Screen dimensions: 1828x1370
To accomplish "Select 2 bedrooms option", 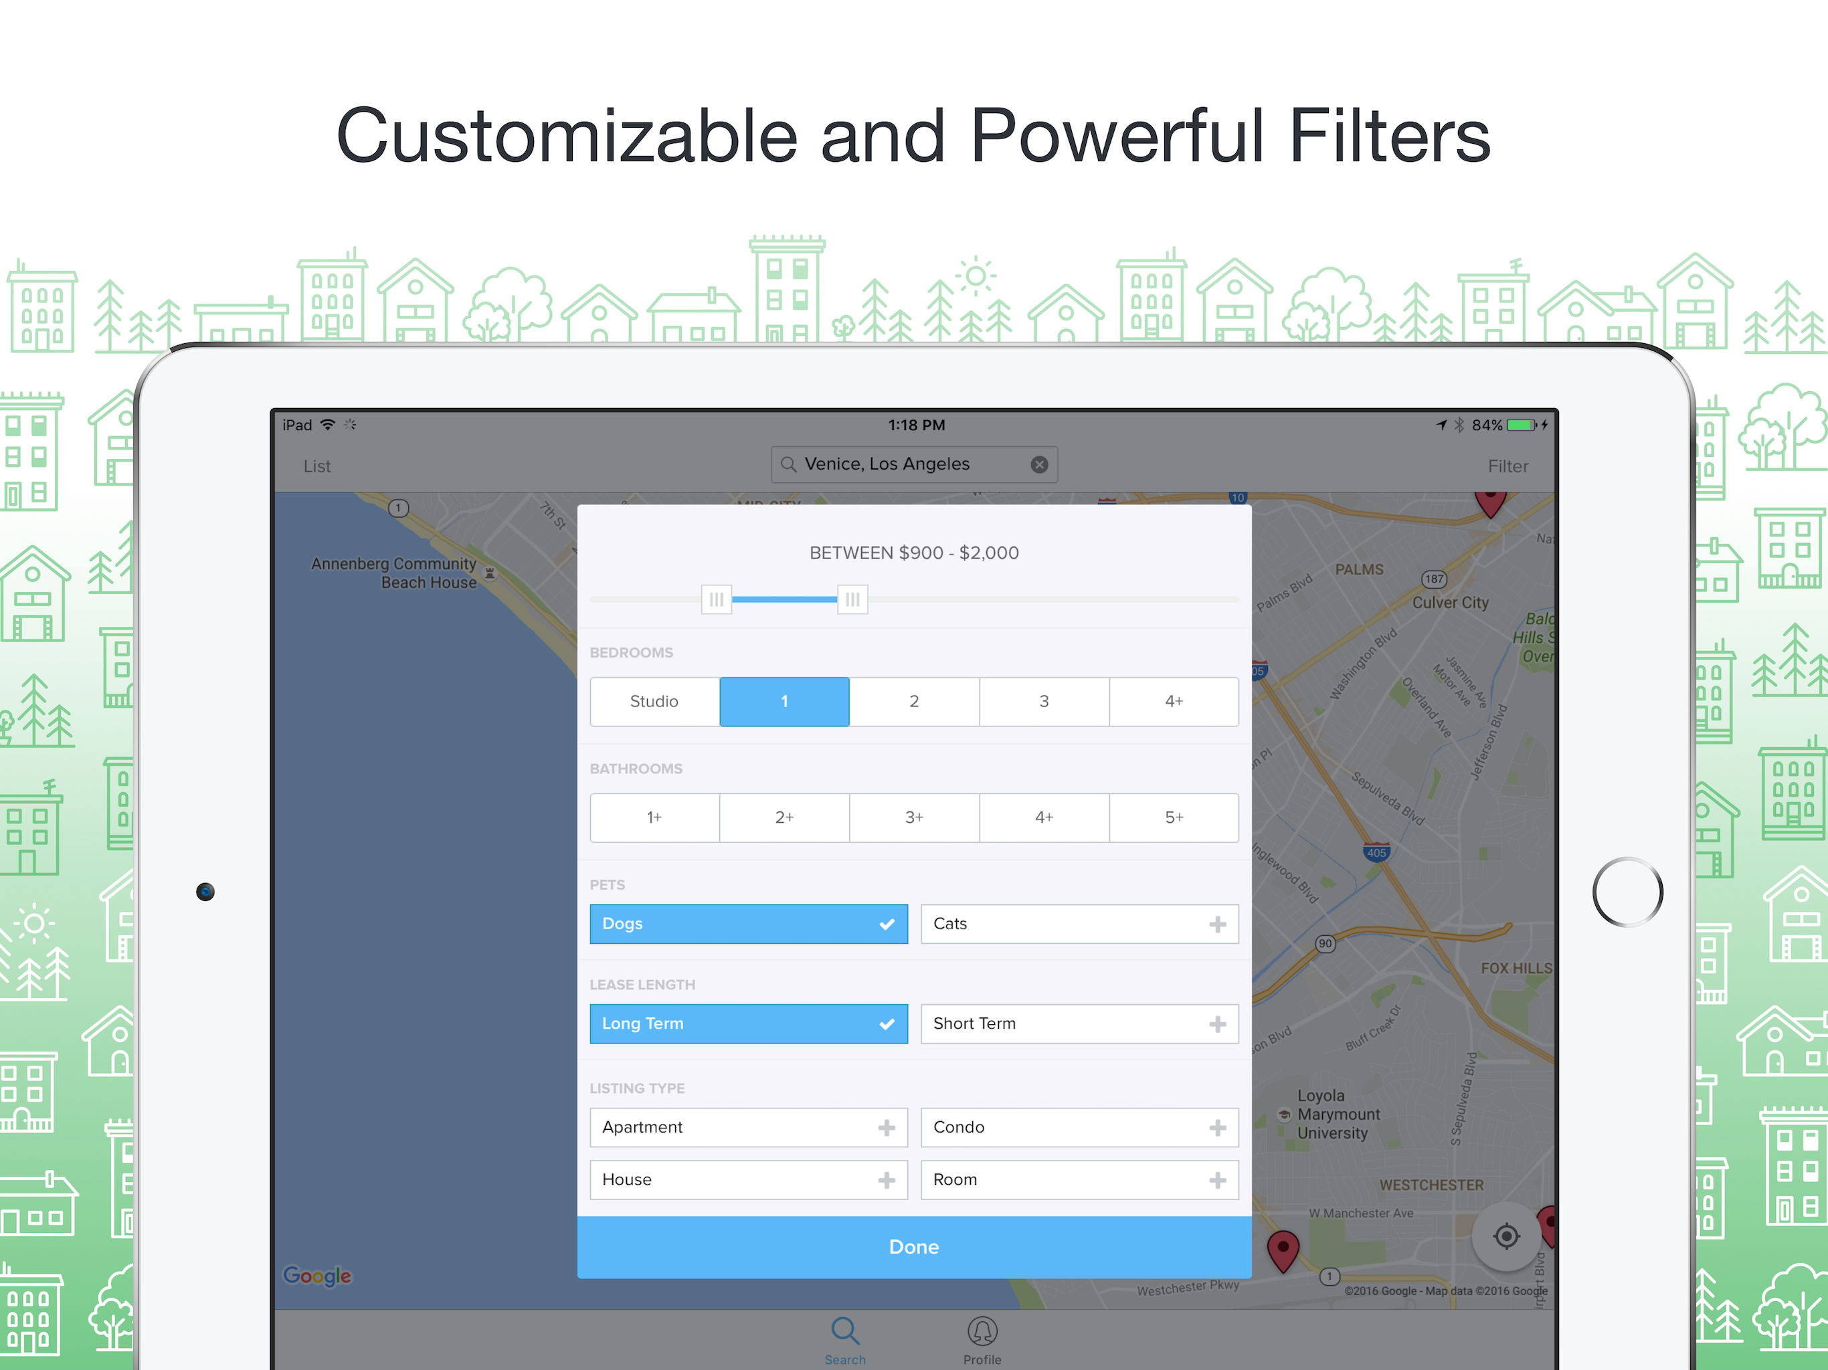I will (x=914, y=702).
